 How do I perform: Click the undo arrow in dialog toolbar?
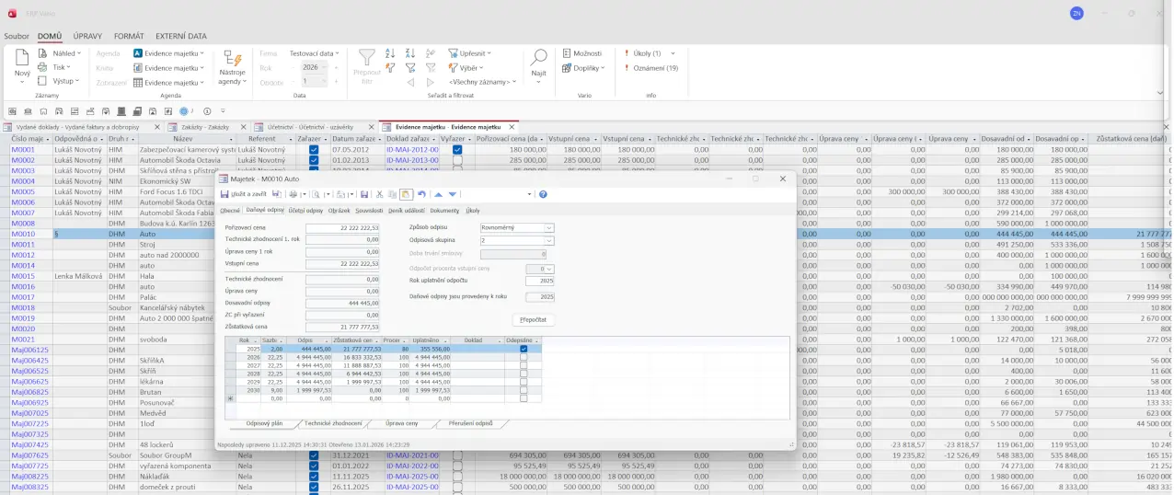[421, 194]
